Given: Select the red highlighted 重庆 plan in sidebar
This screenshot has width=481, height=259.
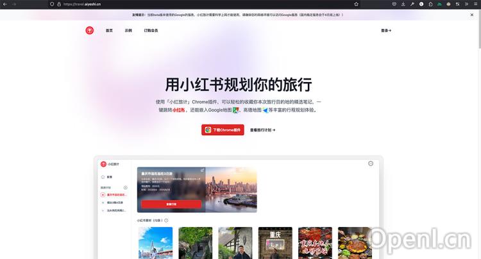Looking at the screenshot, I should pos(114,195).
